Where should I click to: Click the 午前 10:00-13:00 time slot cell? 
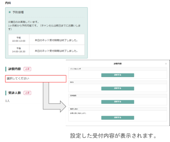[x=19, y=39]
